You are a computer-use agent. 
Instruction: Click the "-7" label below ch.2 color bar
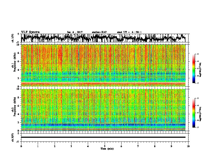(197, 127)
